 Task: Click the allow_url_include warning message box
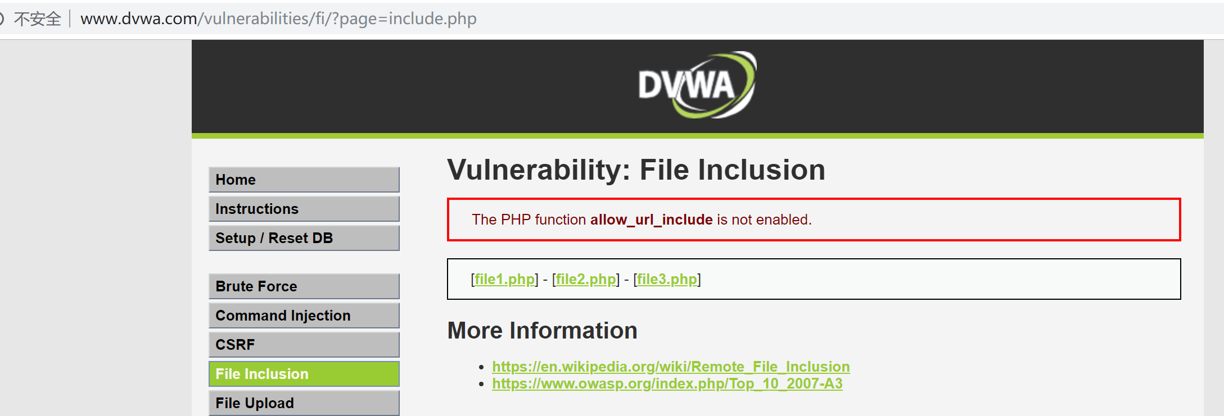(813, 220)
